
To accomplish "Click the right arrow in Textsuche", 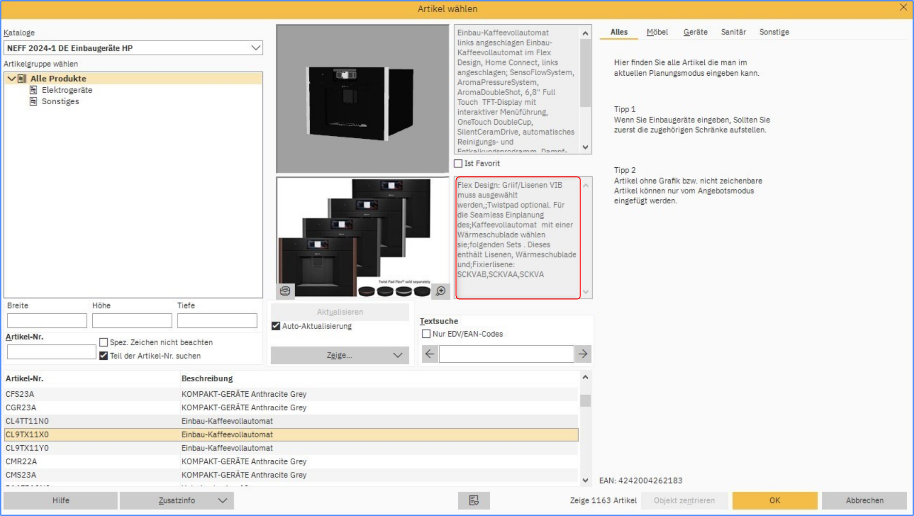I will coord(582,354).
